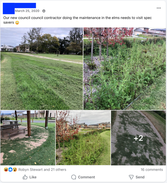Click the laughing reaction emoji icon
The image size is (167, 183).
pos(6,169)
